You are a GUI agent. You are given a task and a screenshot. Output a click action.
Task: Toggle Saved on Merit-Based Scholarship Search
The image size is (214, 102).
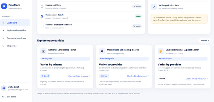tap(104, 76)
